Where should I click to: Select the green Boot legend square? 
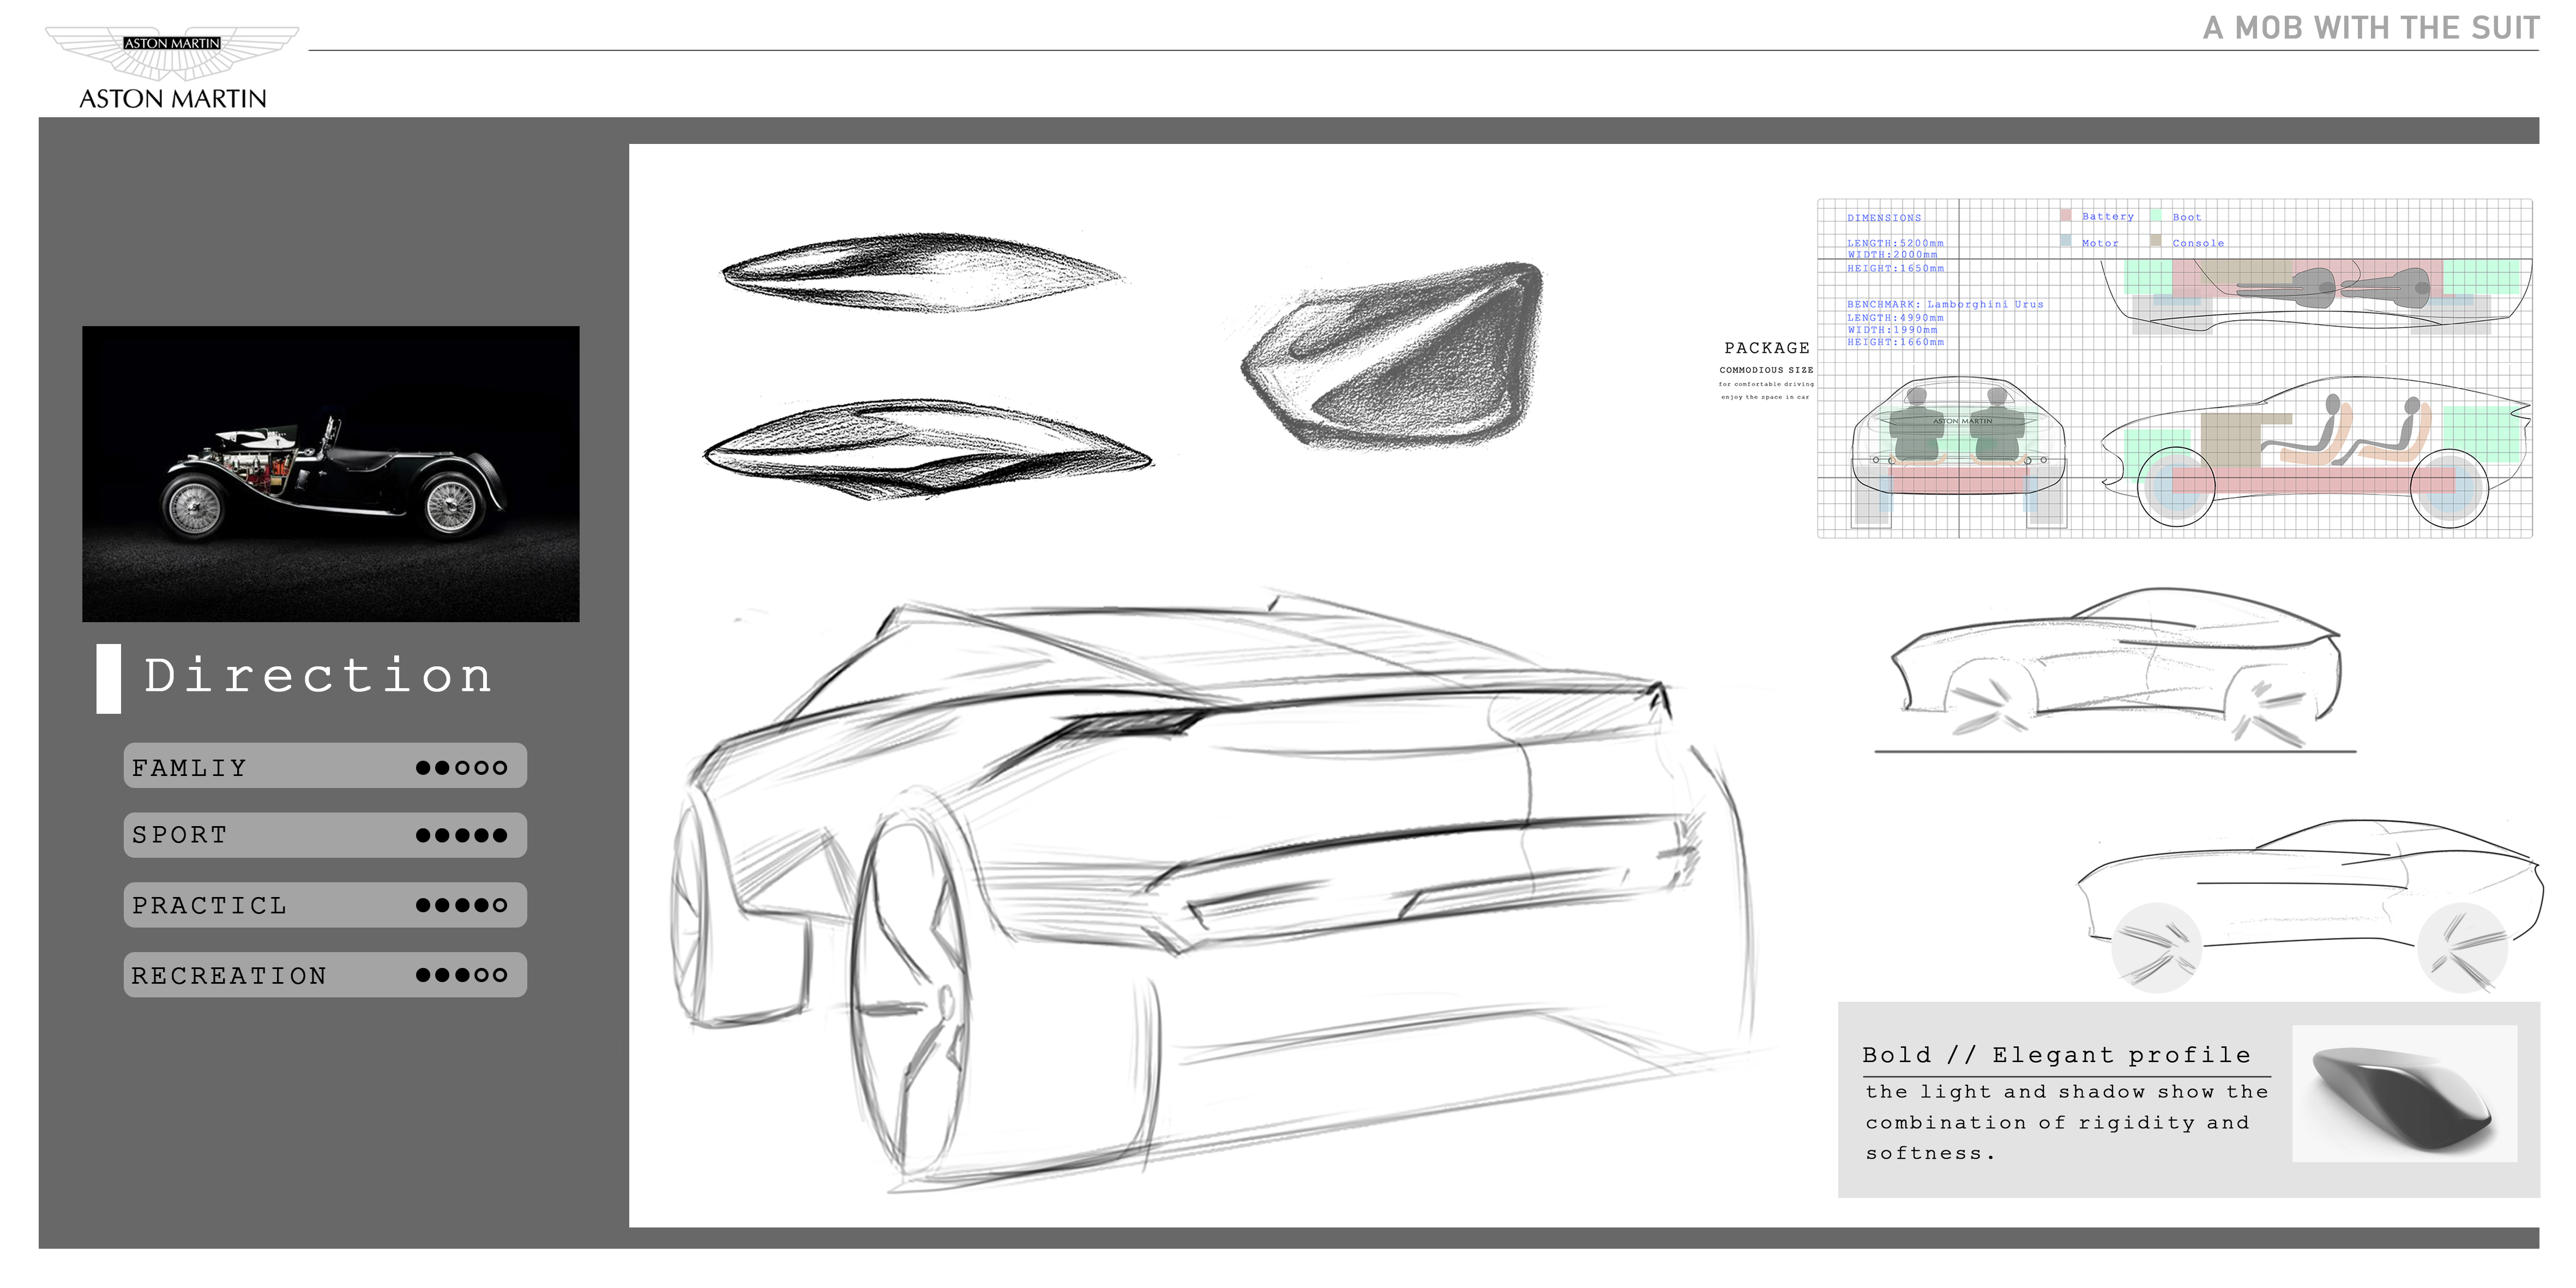(x=2156, y=216)
